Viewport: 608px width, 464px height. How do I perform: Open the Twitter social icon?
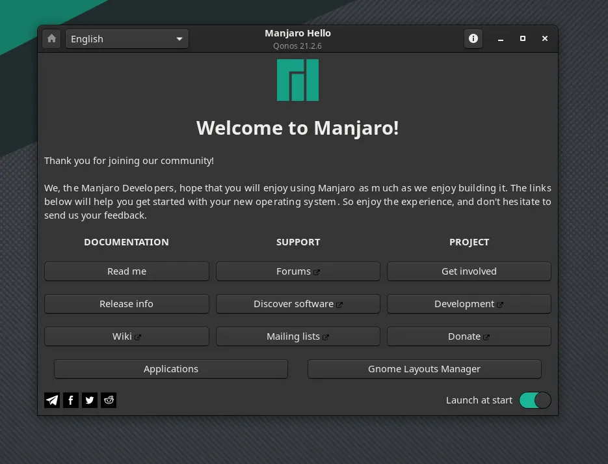[x=90, y=400]
